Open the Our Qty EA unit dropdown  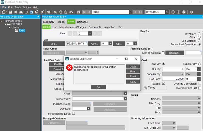pos(199,69)
